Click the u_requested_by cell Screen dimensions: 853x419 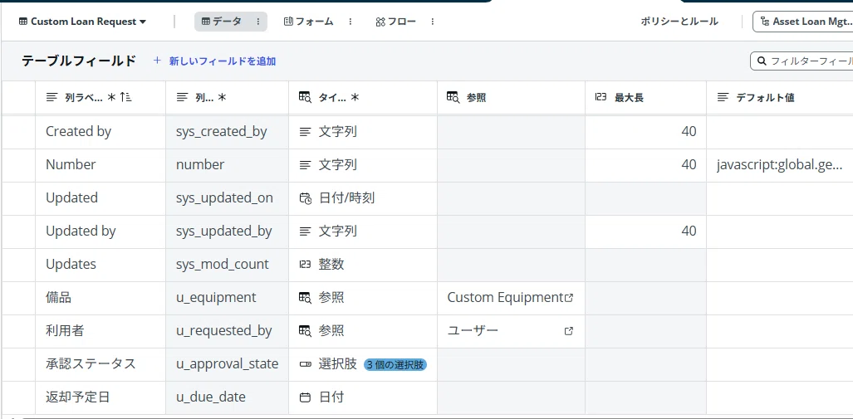click(x=228, y=330)
